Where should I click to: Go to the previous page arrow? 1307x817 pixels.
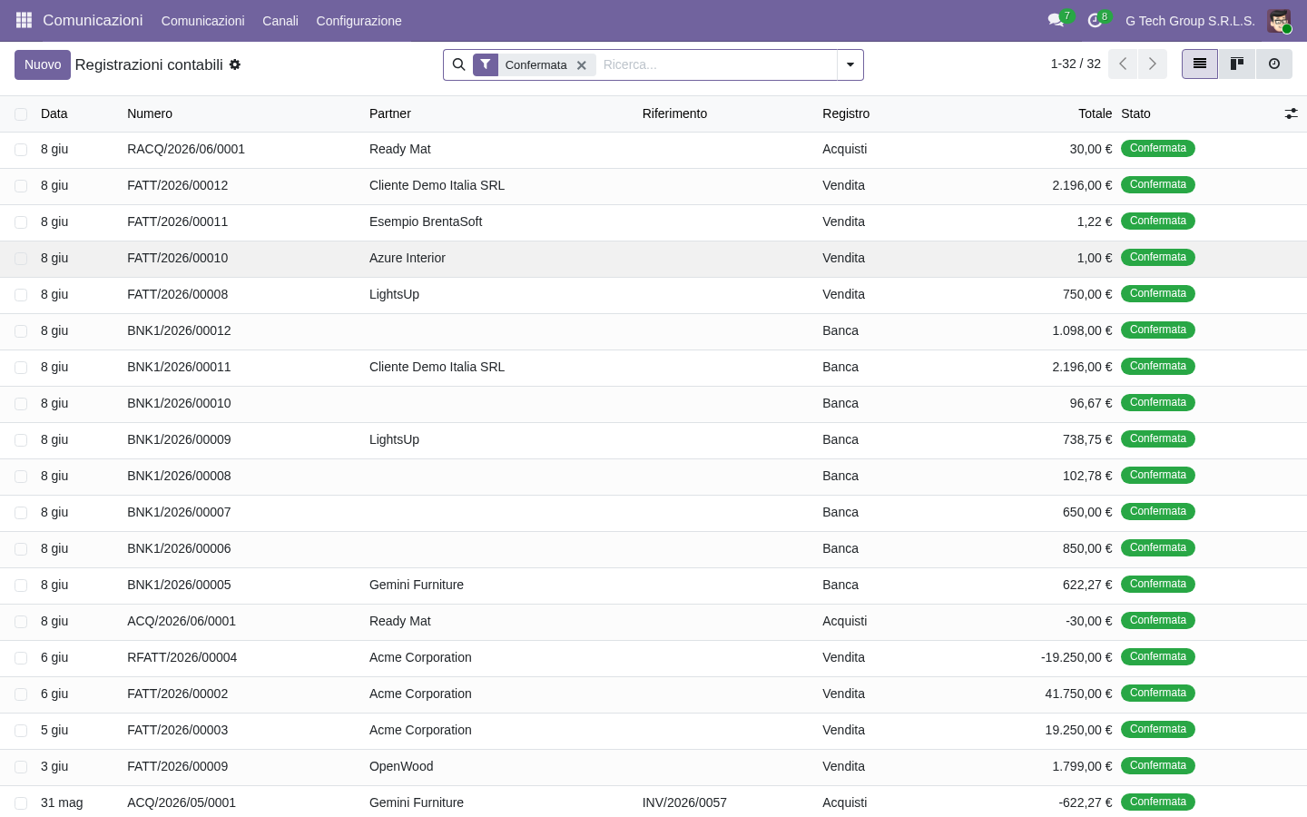[1123, 64]
